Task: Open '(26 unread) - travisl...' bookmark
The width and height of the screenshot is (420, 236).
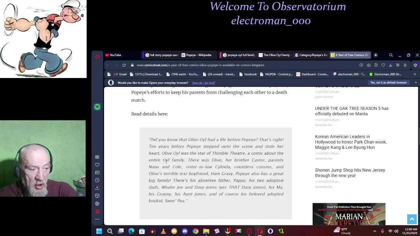Action: (x=219, y=74)
